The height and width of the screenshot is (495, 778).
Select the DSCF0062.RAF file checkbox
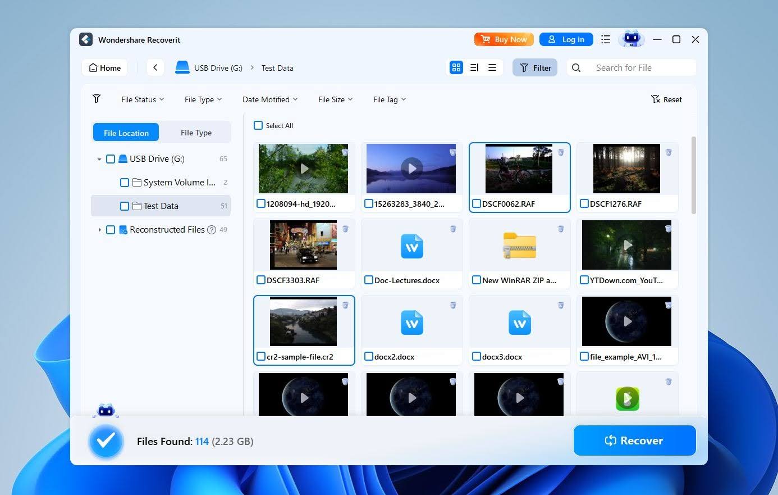click(x=477, y=203)
